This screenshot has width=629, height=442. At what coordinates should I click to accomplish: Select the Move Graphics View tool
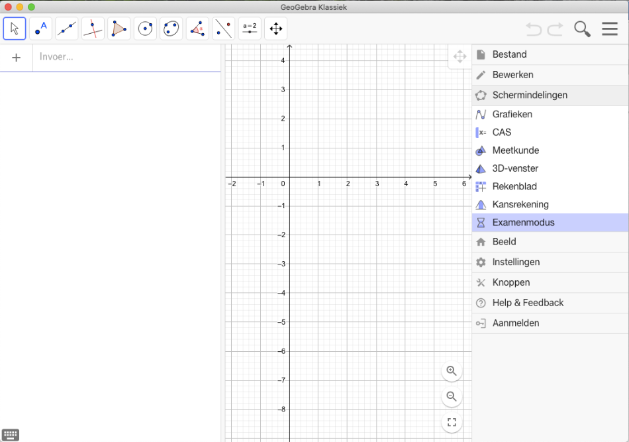(x=276, y=28)
